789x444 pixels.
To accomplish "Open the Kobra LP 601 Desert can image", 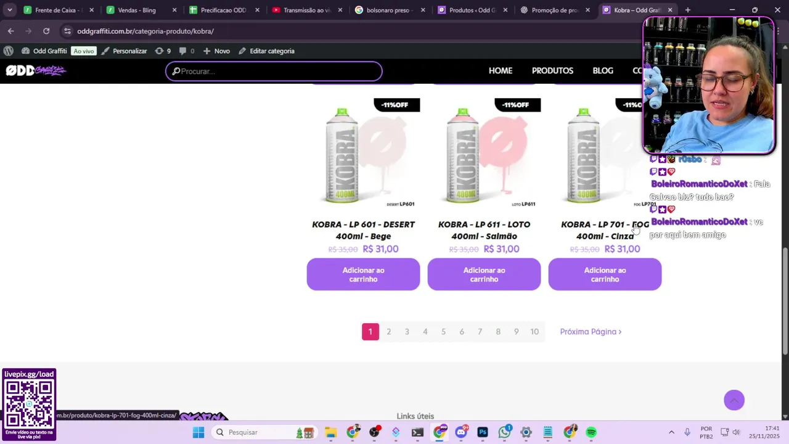I will [363, 154].
